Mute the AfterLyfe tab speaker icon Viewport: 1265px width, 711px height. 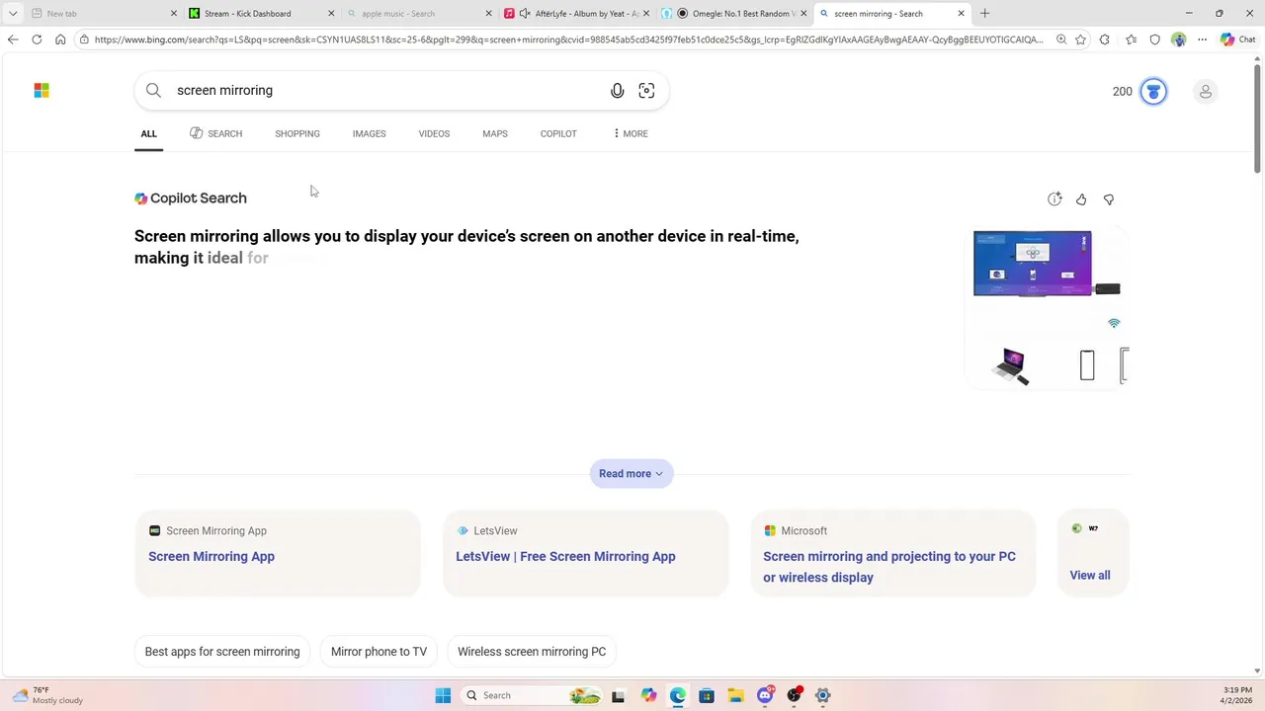tap(524, 13)
